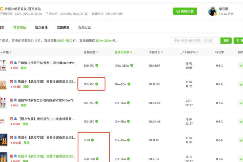Open the 实时大屏 live dashboard
This screenshot has width=243, height=162.
[185, 11]
